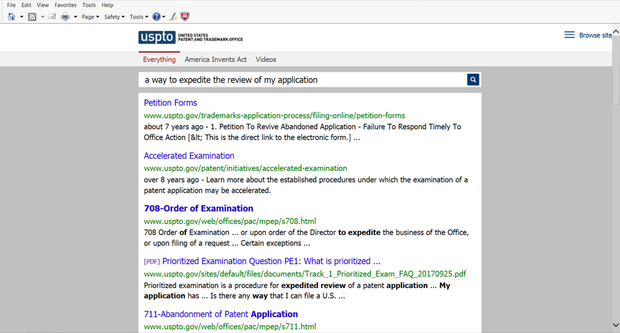Click the s708.html URL link
620x333 pixels.
230,221
